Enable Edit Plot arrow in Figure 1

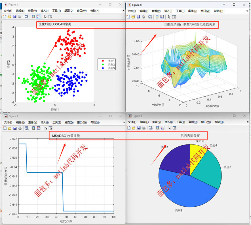pos(45,17)
